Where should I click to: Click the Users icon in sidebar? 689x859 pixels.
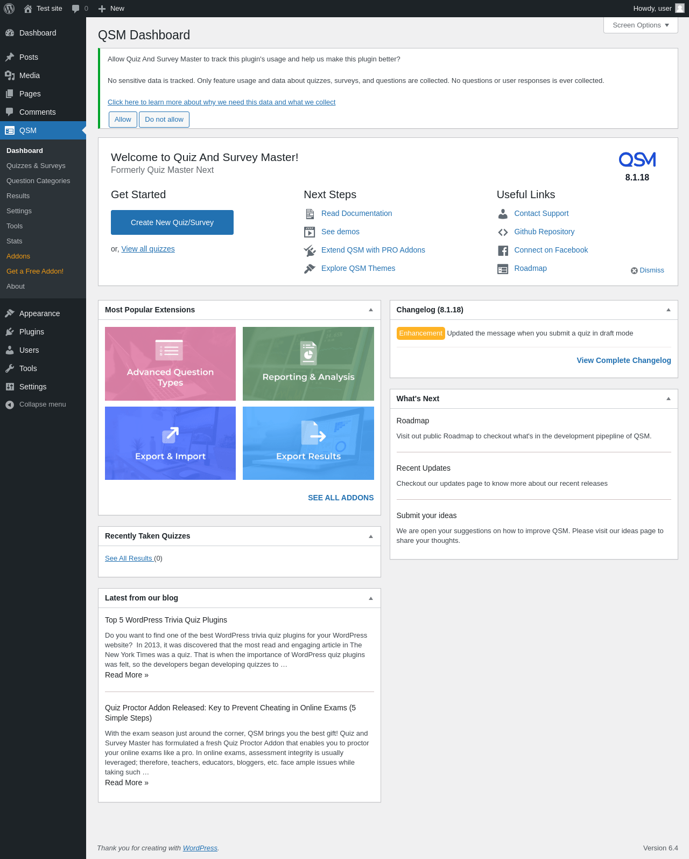pos(10,350)
